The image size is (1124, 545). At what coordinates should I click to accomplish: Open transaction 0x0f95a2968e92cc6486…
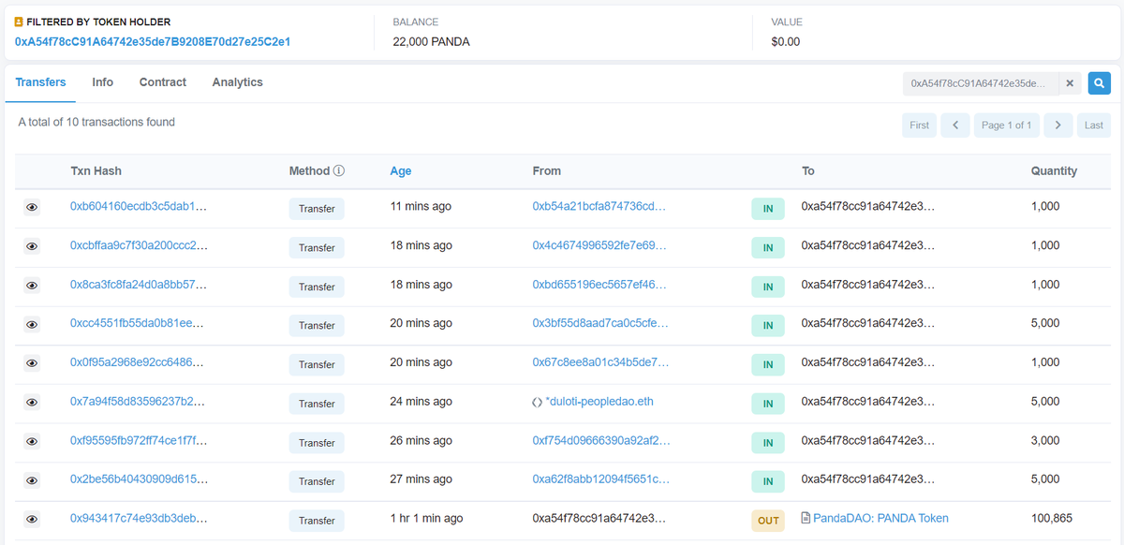pos(139,362)
